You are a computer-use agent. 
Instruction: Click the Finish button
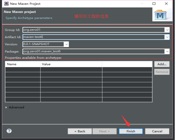(131, 131)
